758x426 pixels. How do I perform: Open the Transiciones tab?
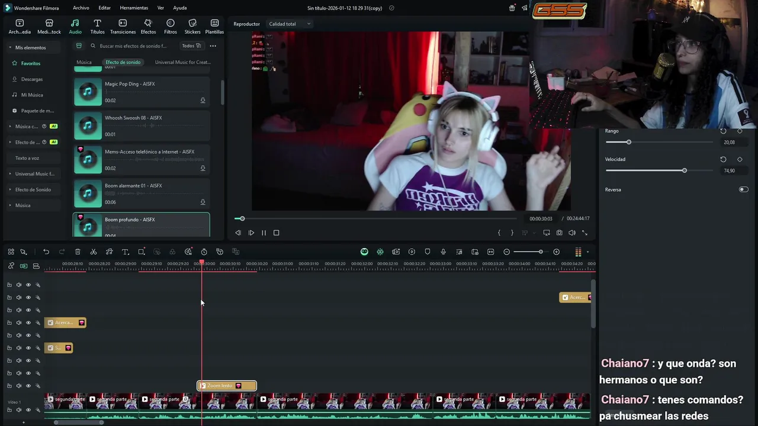coord(123,27)
